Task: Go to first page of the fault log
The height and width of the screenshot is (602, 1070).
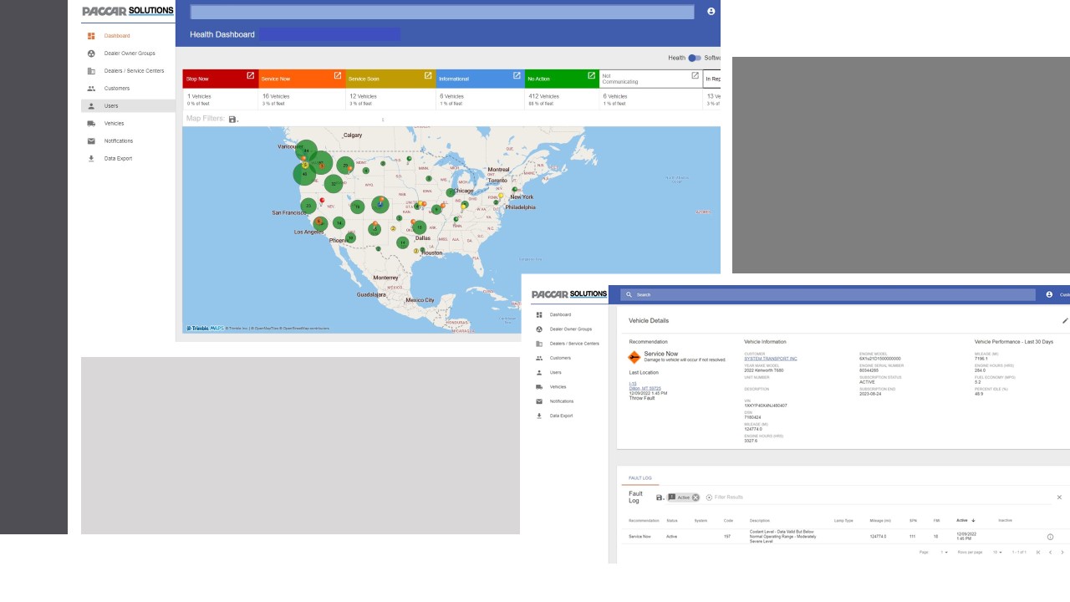Action: pos(1038,553)
